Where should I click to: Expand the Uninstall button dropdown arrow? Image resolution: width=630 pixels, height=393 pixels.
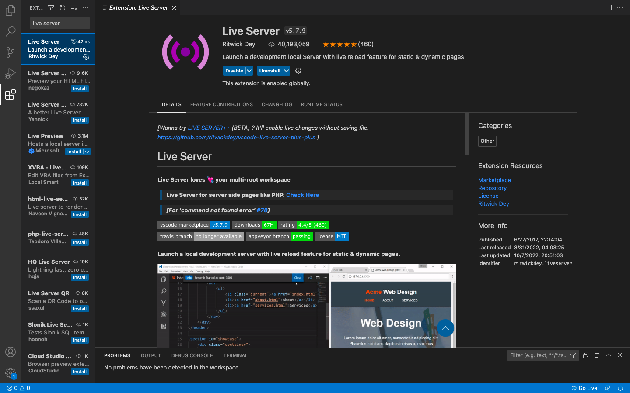click(x=286, y=71)
